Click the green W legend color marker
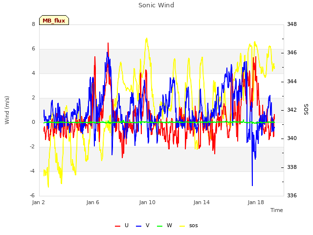This screenshot has width=313, height=235. 160,226
